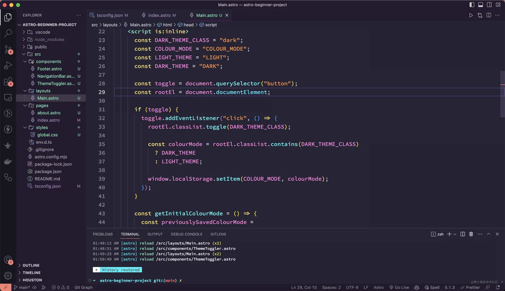The image size is (505, 291).
Task: Open the Thunder Client lightning icon
Action: tap(8, 129)
